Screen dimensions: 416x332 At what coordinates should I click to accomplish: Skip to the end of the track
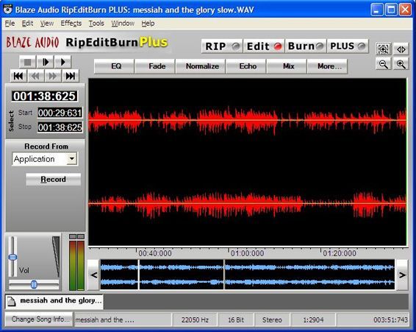pos(71,76)
